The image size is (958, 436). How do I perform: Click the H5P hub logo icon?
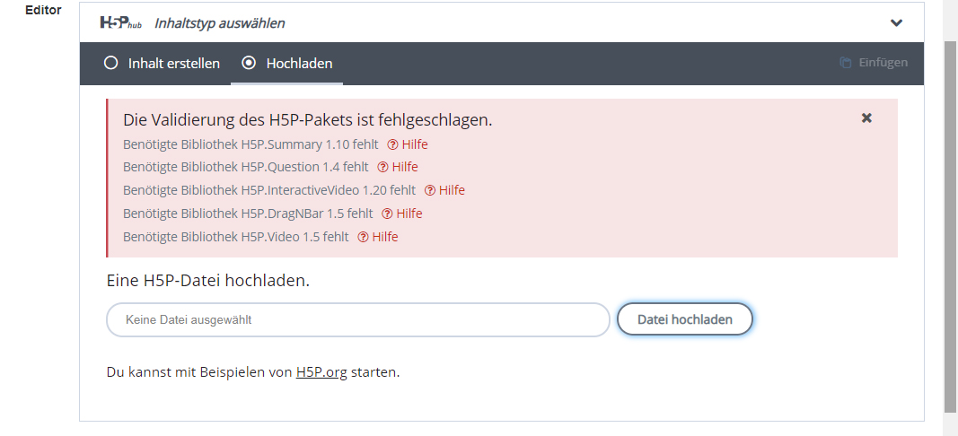pyautogui.click(x=121, y=23)
